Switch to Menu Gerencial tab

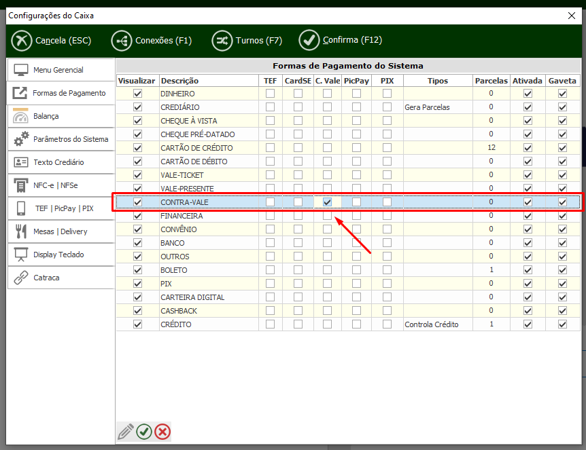click(x=61, y=70)
